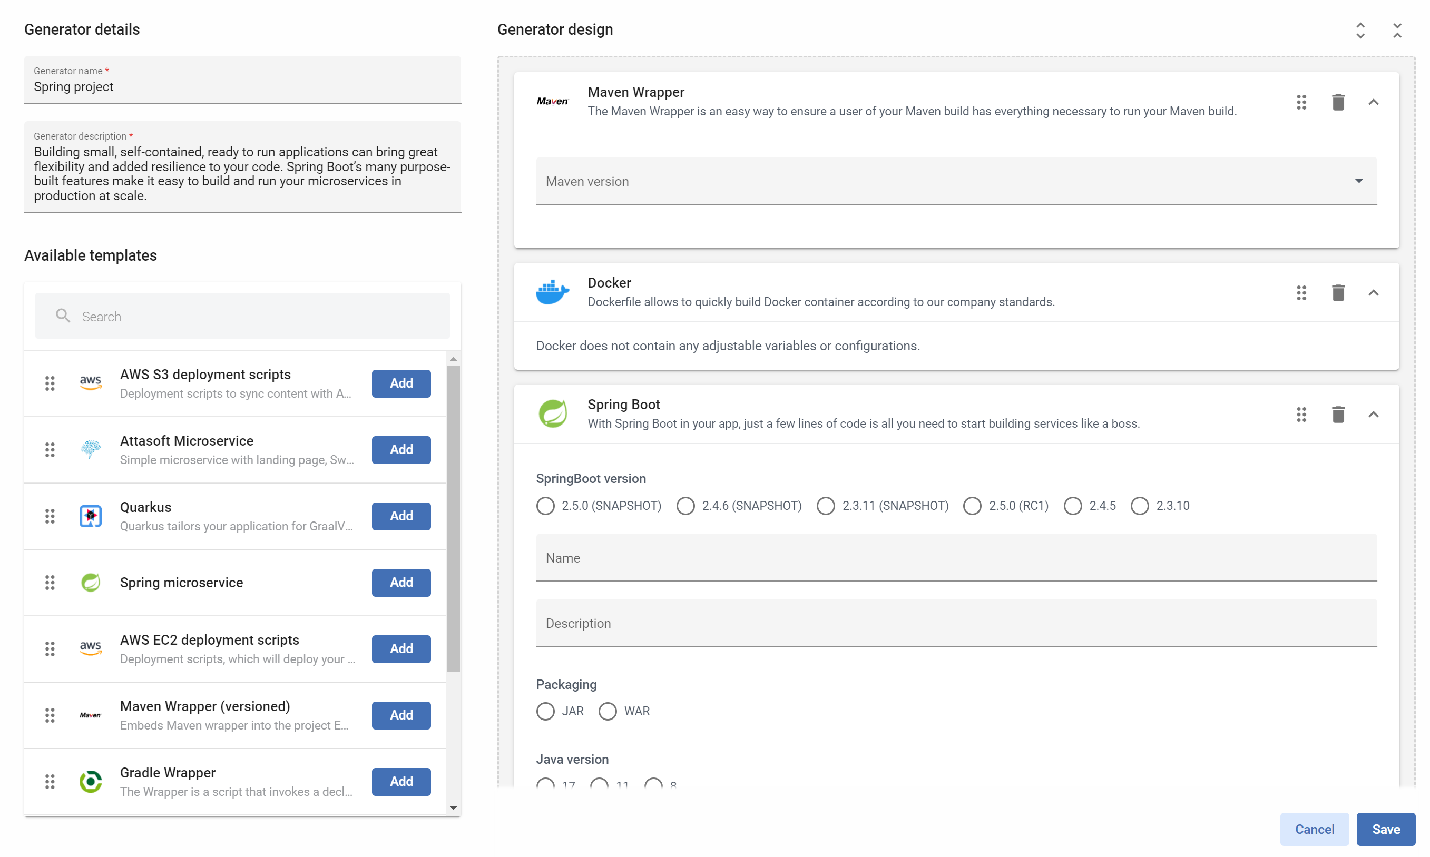Viewport: 1430px width, 857px height.
Task: Focus the Generator name field
Action: point(242,80)
